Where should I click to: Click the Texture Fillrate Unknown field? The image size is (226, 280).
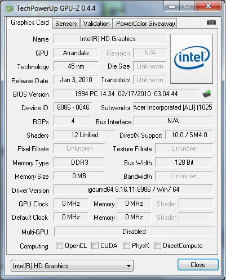click(x=184, y=148)
